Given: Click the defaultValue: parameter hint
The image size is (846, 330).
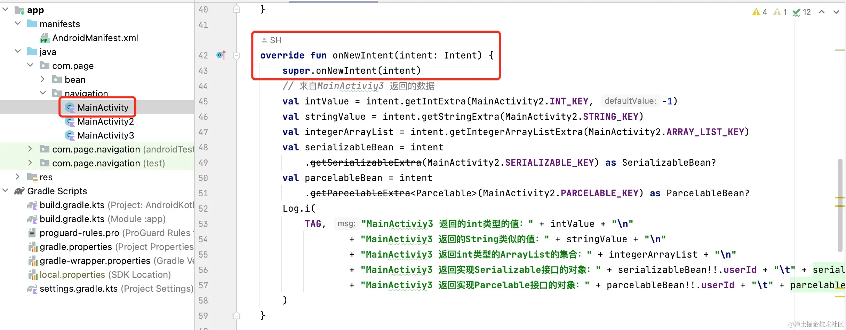Looking at the screenshot, I should 630,101.
